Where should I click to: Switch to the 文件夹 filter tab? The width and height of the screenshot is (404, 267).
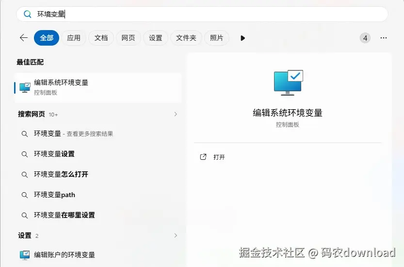pos(186,38)
